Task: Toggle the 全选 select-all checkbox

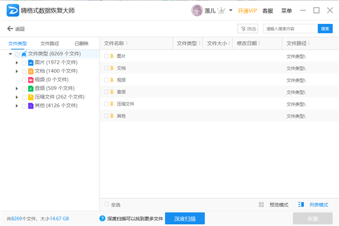Action: click(x=106, y=204)
